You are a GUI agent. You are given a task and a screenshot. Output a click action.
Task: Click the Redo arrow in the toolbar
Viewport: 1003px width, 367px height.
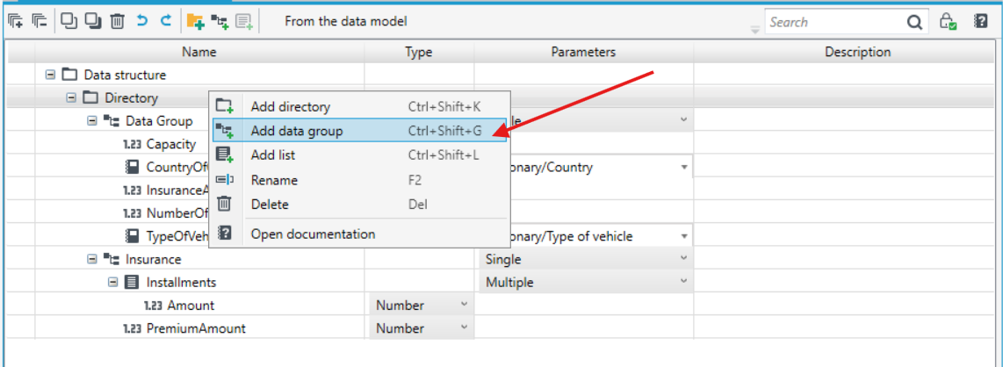(166, 21)
